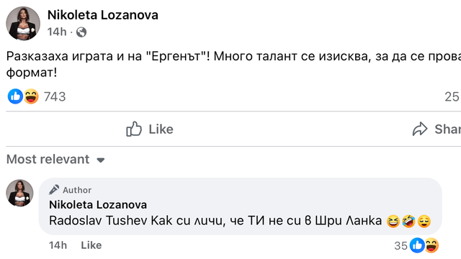The height and width of the screenshot is (259, 461).
Task: Expand the Most relevant comment sorting dropdown
Action: (56, 160)
